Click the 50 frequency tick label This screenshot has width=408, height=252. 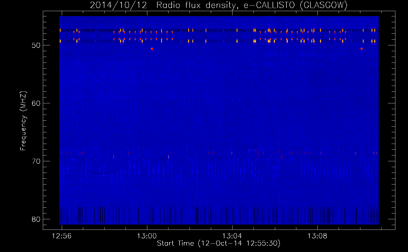pyautogui.click(x=36, y=45)
